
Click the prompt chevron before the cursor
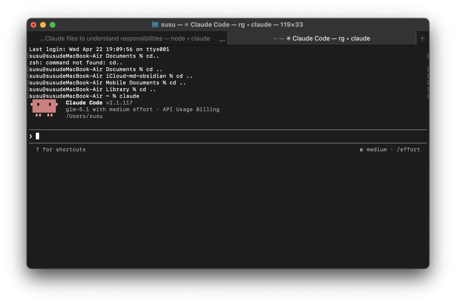point(31,136)
